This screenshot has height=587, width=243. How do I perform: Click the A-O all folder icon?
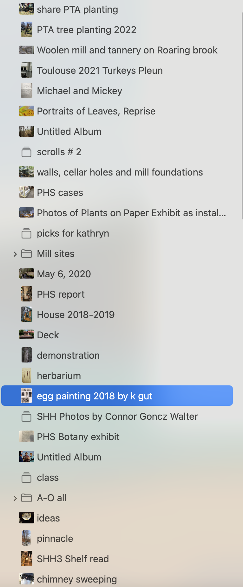(26, 498)
